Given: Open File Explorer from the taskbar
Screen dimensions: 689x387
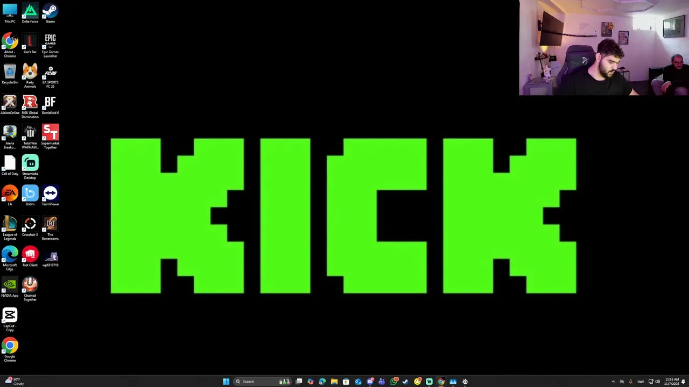Looking at the screenshot, I should (334, 382).
